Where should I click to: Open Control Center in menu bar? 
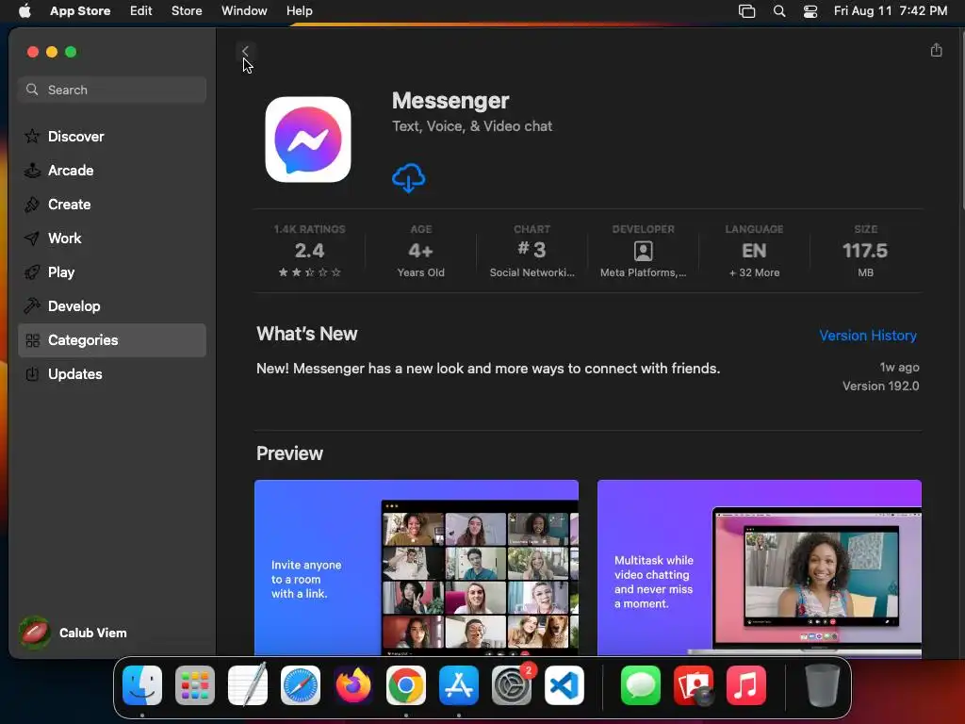coord(810,11)
